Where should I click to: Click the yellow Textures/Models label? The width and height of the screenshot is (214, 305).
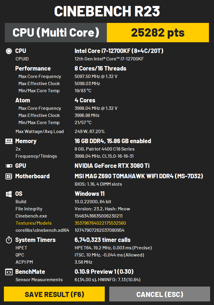tap(33, 223)
